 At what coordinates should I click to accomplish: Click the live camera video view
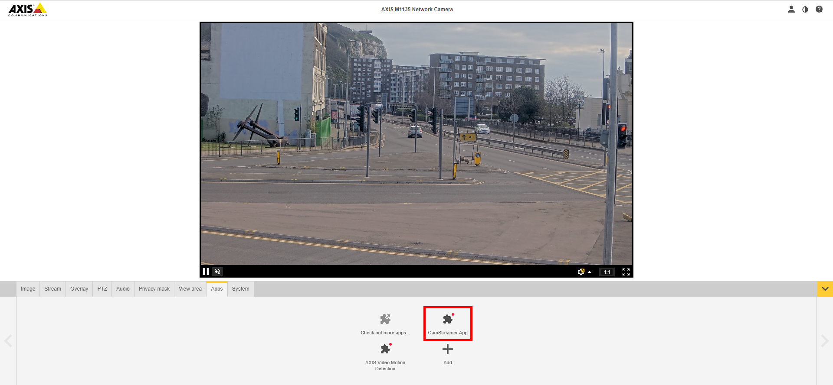tap(416, 144)
